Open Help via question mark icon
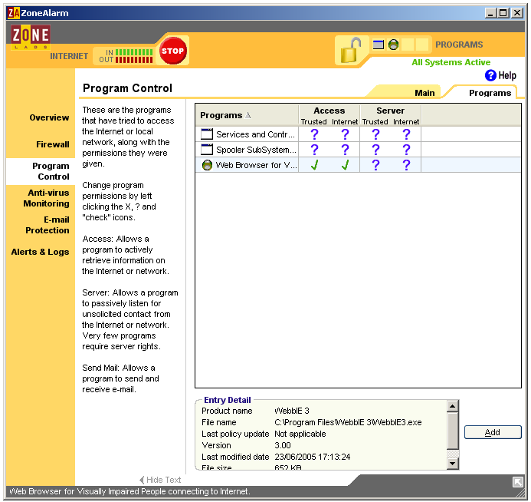531x502 pixels. 491,75
